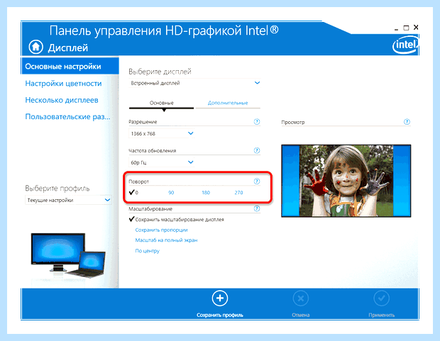Screen dimensions: 440x341
Task: Close the Intel control panel window
Action: click(x=416, y=27)
